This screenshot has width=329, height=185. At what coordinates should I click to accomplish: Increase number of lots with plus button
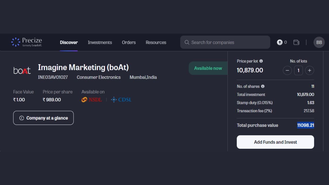pos(309,70)
